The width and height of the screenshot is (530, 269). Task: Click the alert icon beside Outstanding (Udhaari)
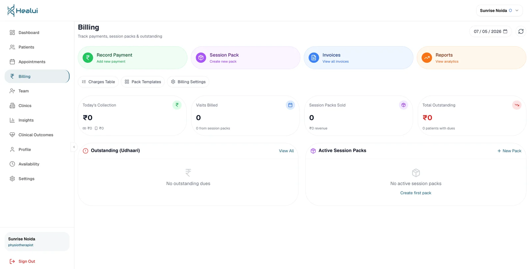coord(85,151)
